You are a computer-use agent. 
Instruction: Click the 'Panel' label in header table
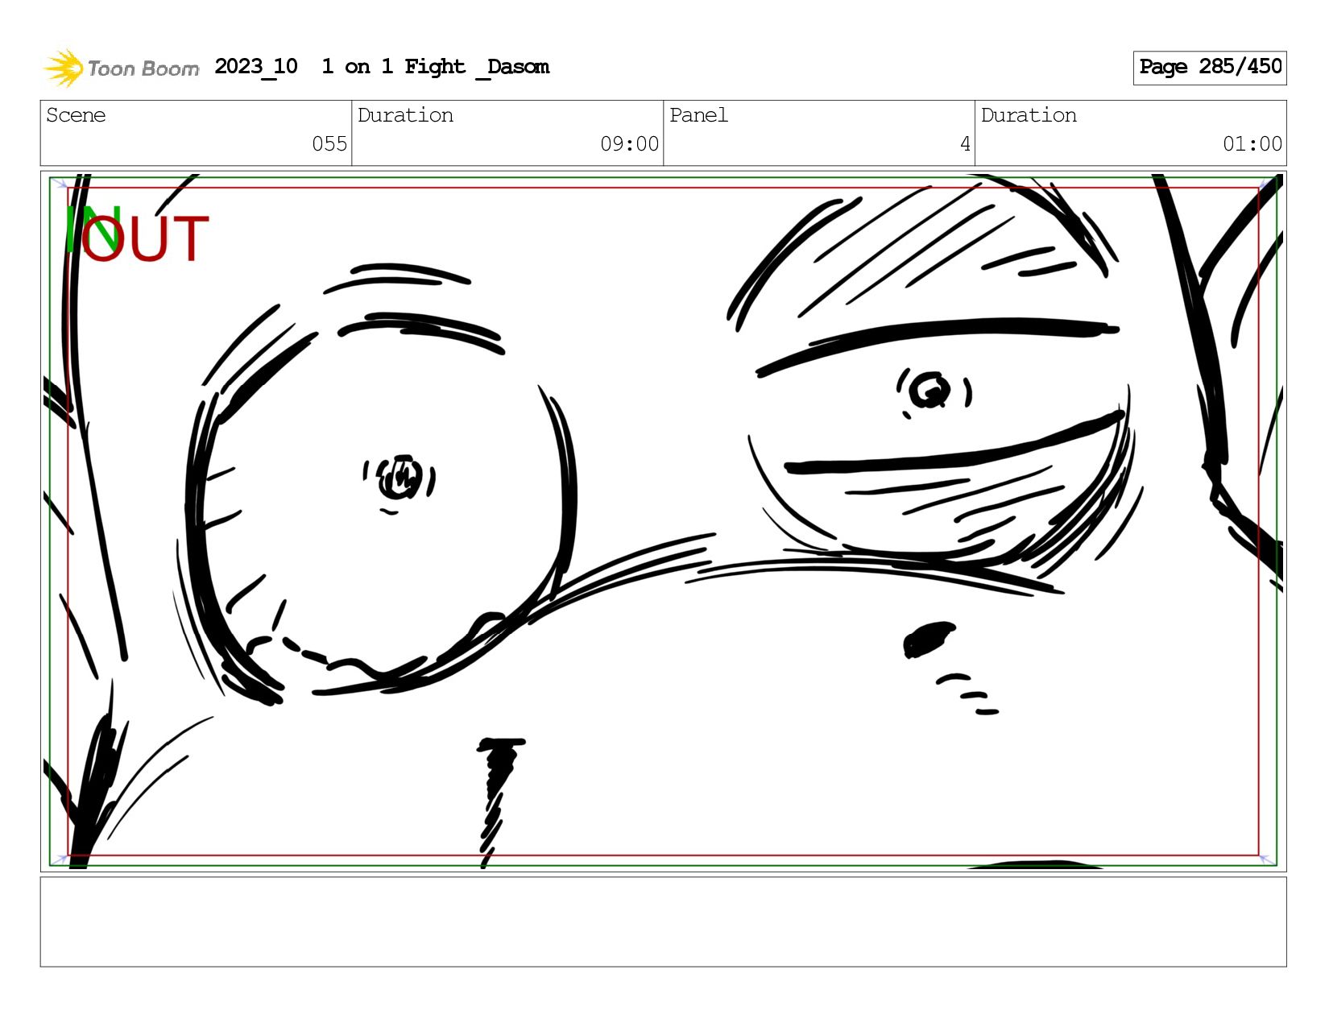pos(698,115)
